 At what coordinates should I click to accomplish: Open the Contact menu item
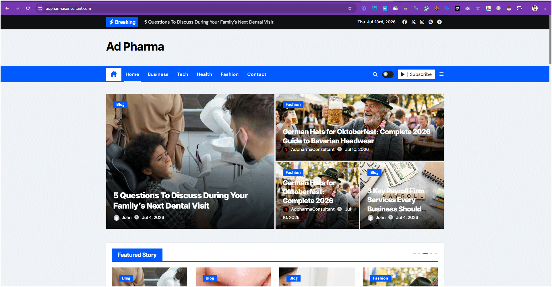coord(257,74)
